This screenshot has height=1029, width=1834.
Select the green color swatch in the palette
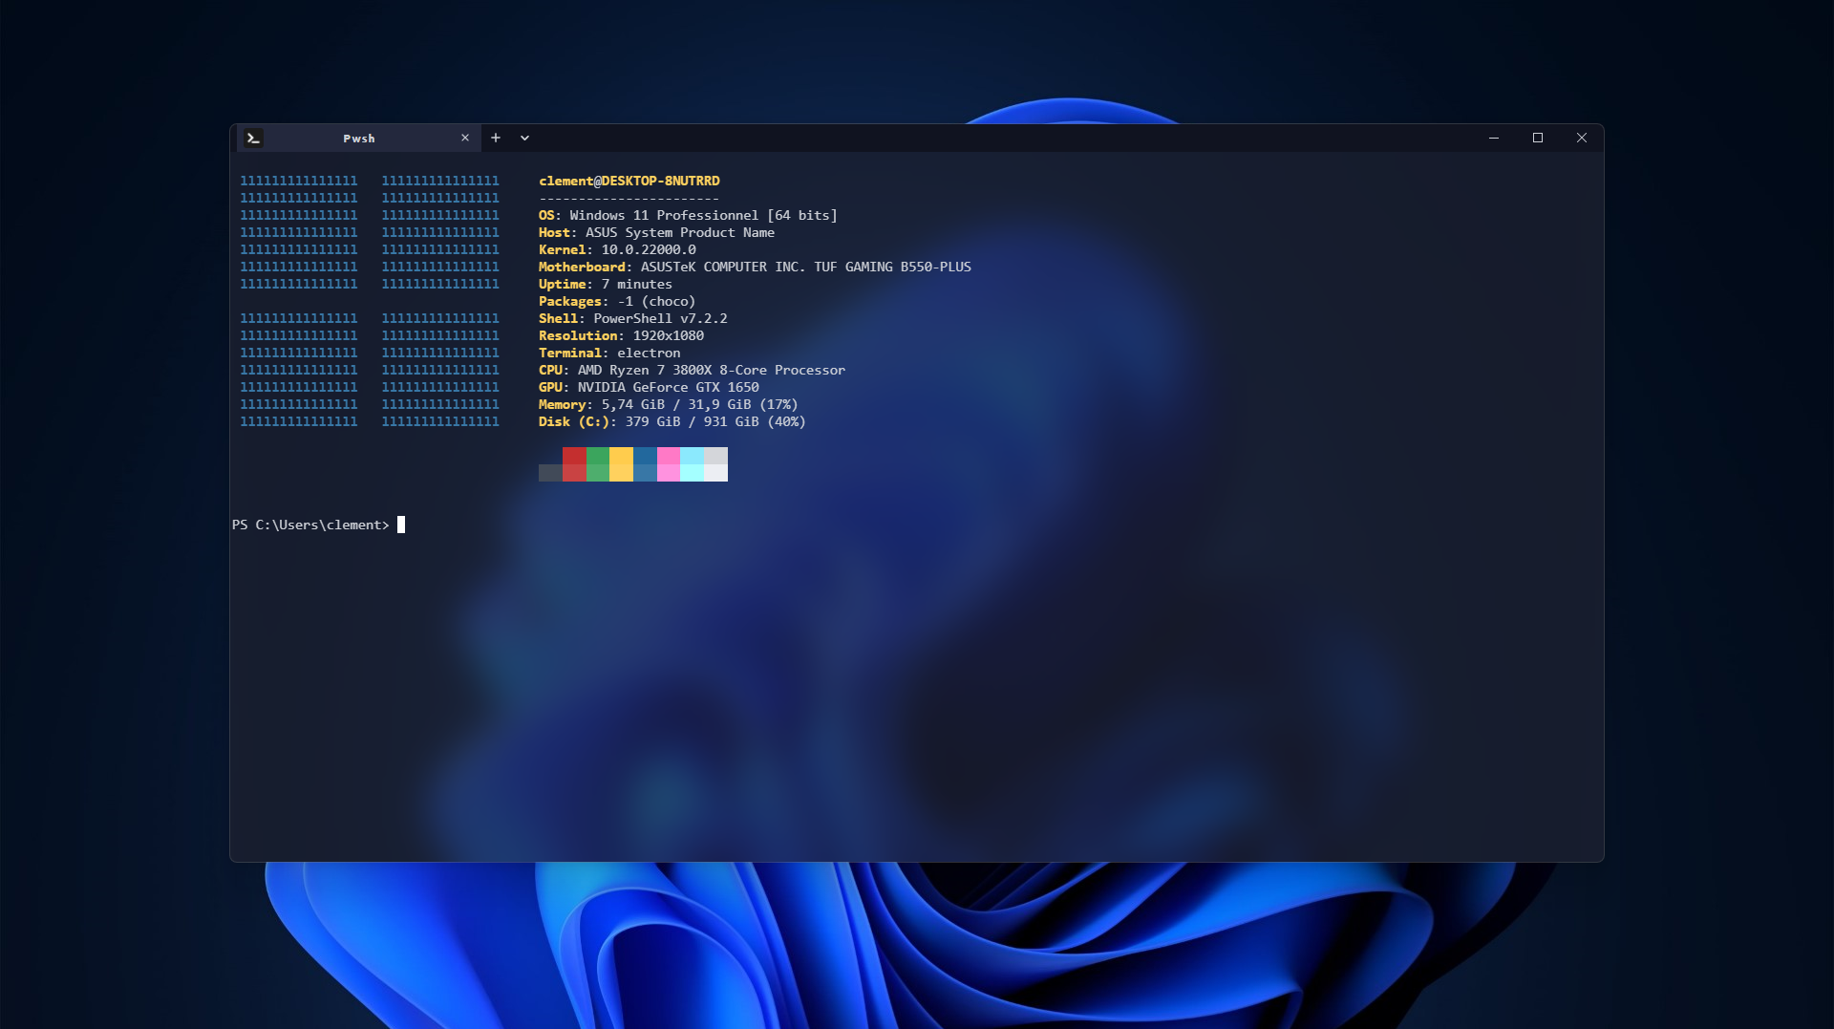(x=598, y=465)
